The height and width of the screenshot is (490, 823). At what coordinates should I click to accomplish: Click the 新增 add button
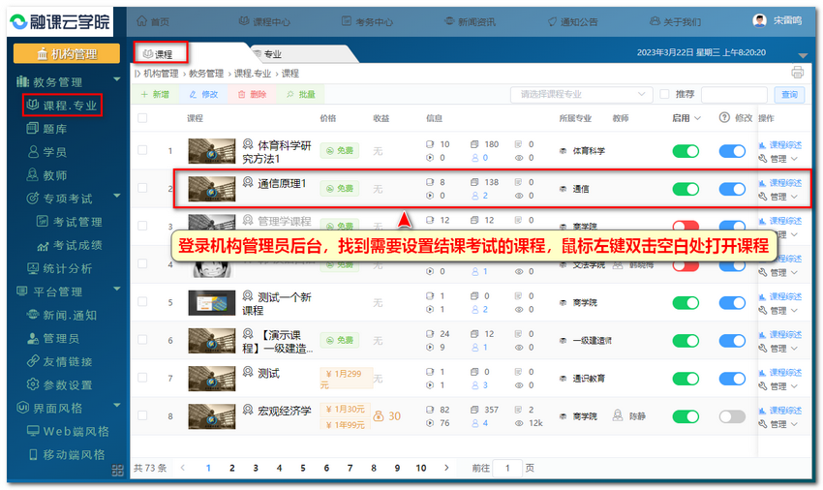click(x=155, y=94)
